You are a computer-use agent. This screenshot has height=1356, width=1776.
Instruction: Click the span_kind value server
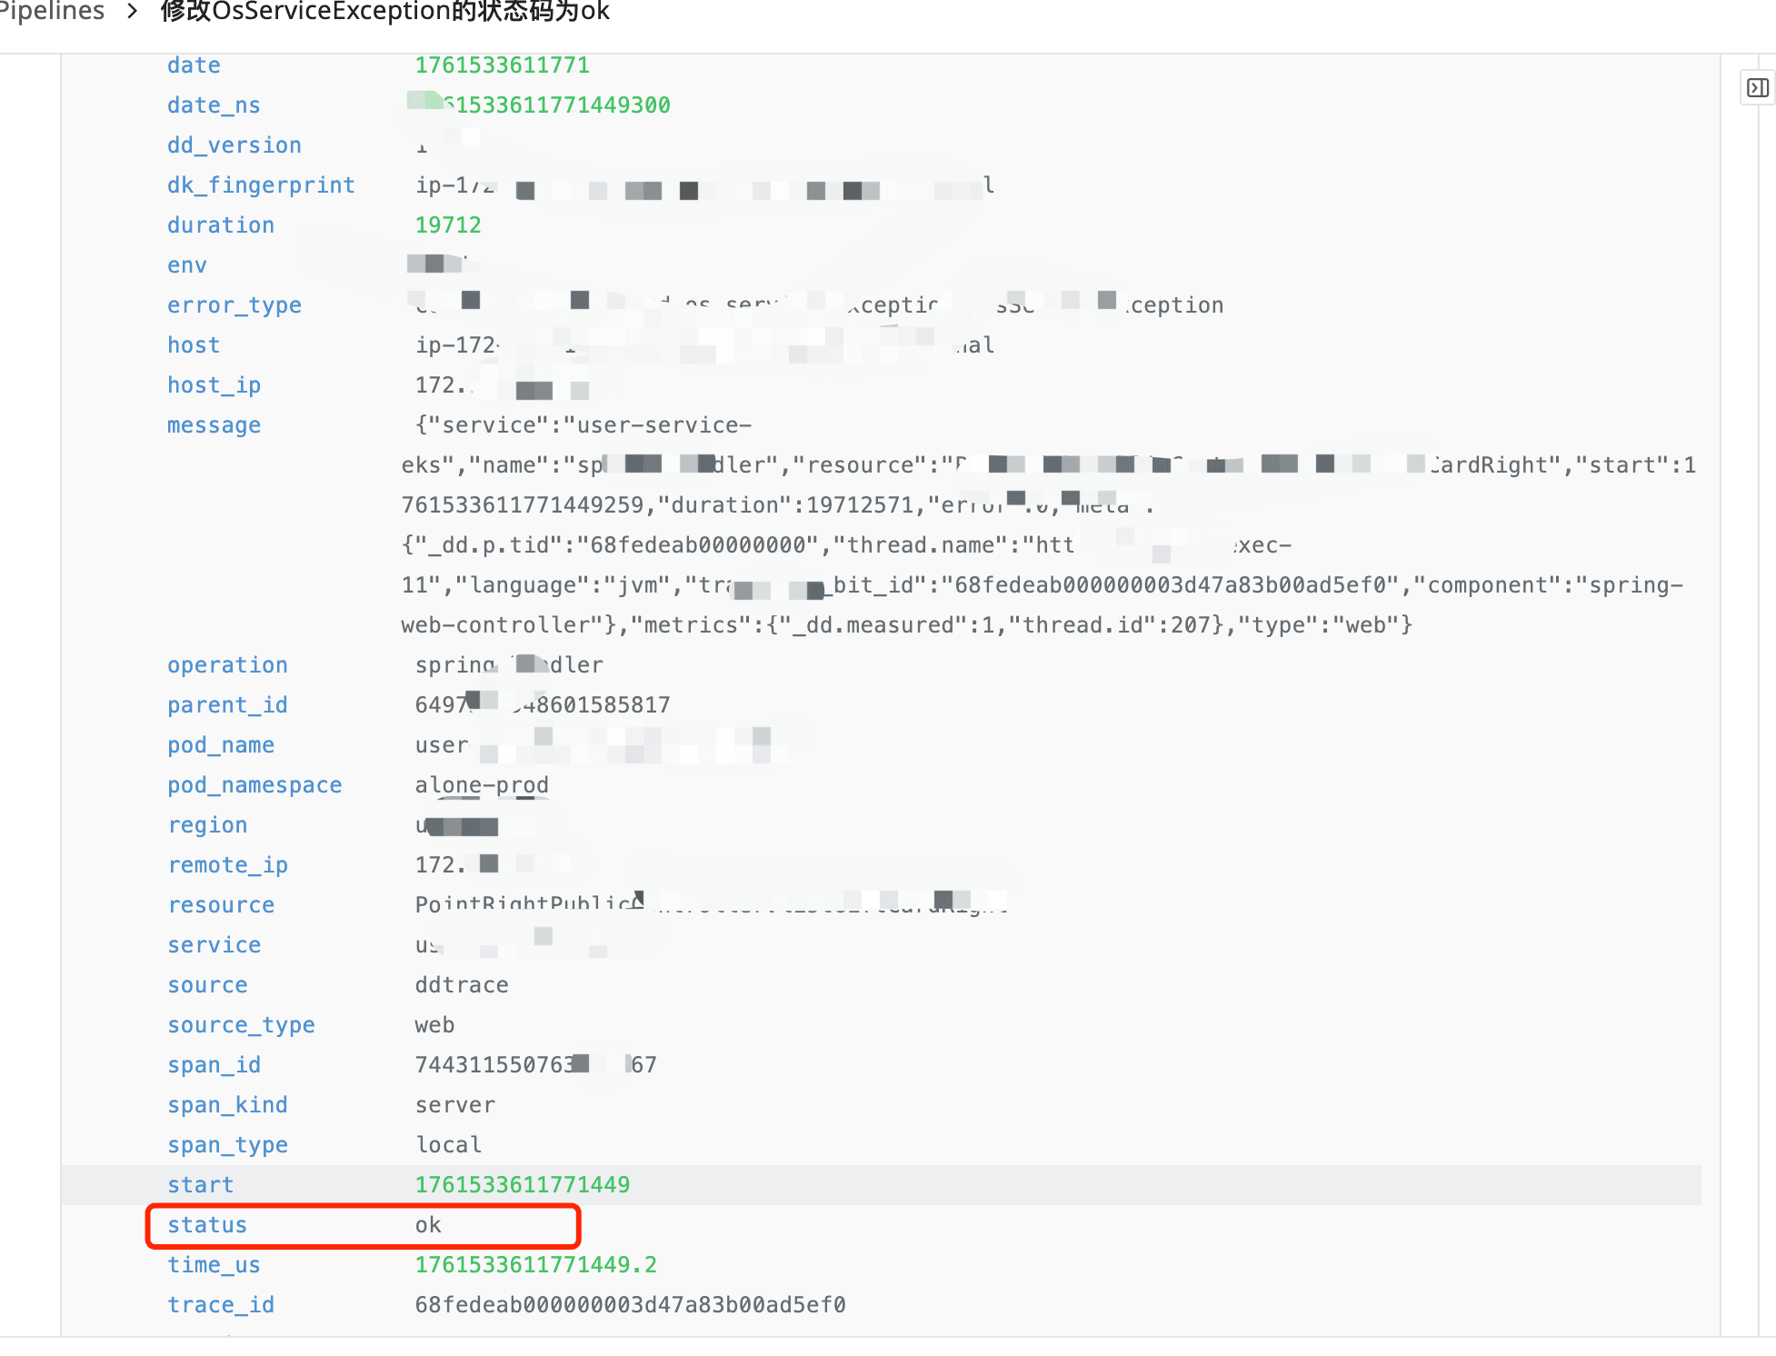coord(455,1105)
